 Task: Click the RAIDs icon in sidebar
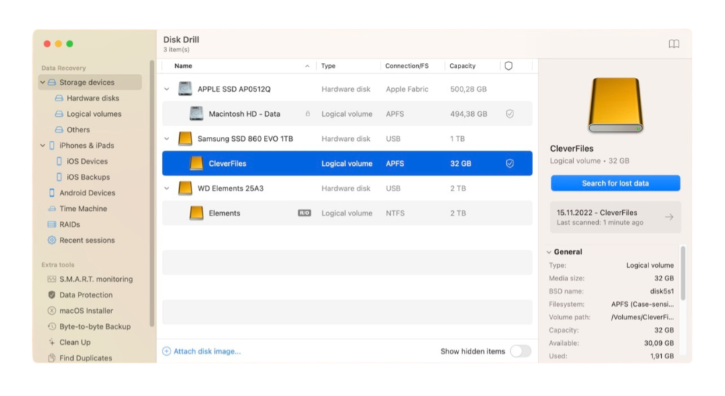click(x=52, y=225)
